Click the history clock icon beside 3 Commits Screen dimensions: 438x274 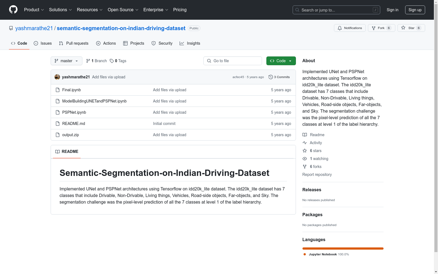271,77
